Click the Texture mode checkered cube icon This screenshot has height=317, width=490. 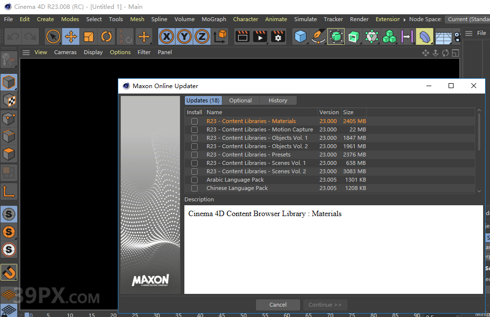click(9, 100)
